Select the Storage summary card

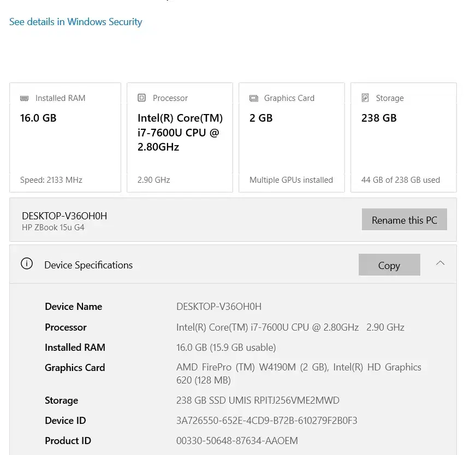point(403,137)
